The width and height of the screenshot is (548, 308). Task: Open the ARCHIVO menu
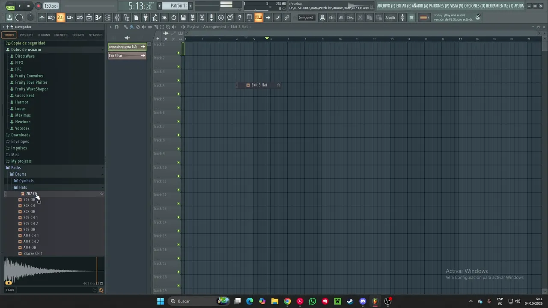pyautogui.click(x=386, y=6)
